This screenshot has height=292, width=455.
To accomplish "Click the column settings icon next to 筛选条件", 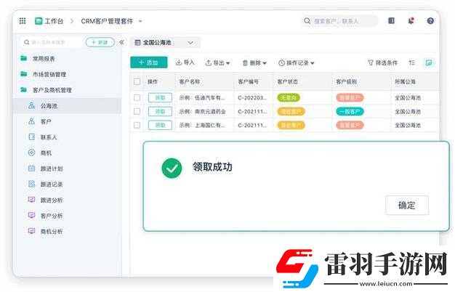I will point(412,62).
